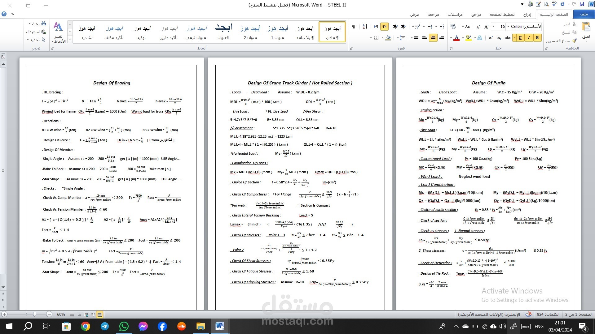Switch to the عرض (View) tab
The height and width of the screenshot is (334, 595).
click(x=415, y=14)
